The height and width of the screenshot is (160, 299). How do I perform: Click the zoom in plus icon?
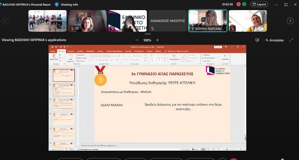click(157, 40)
